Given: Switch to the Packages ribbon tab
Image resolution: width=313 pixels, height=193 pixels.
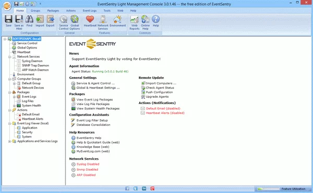Looking at the screenshot, I should pyautogui.click(x=53, y=10).
